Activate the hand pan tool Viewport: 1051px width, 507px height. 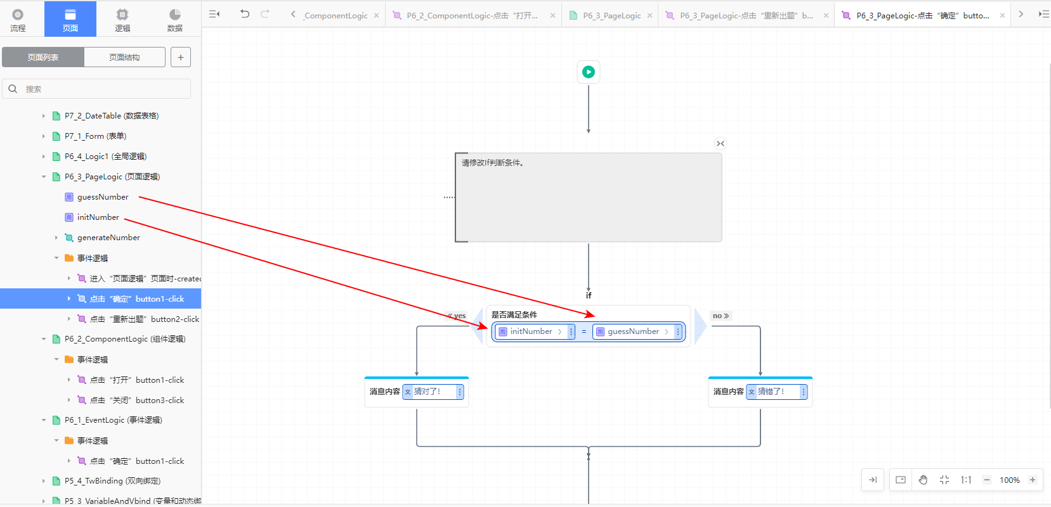click(x=923, y=480)
